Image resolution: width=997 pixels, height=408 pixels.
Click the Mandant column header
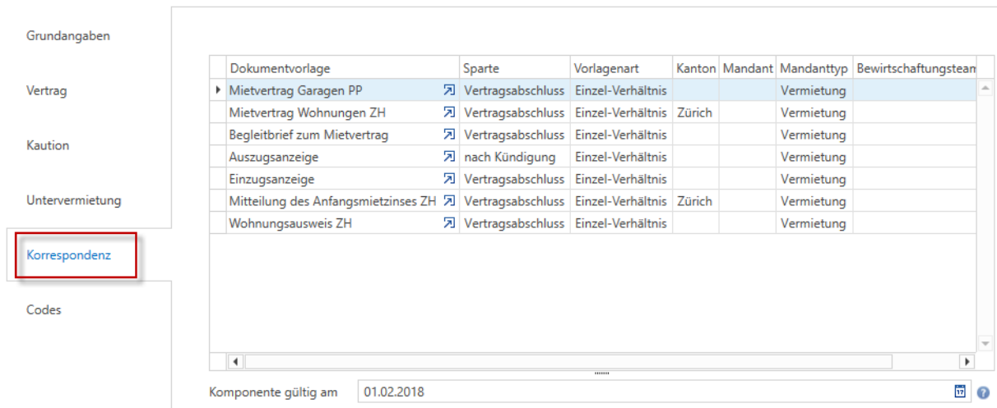click(748, 68)
